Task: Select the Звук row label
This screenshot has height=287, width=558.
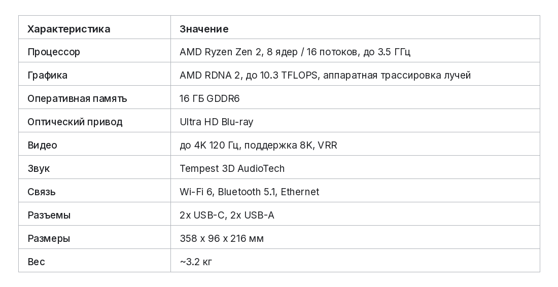Action: click(39, 168)
